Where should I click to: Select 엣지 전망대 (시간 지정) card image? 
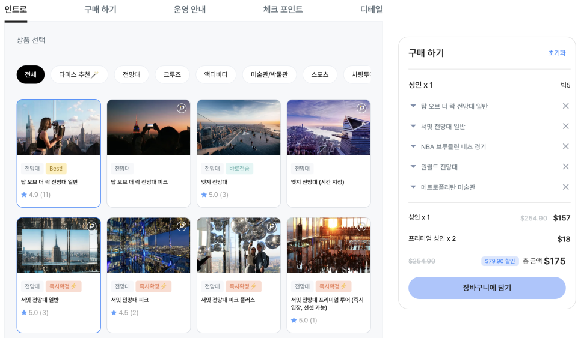(x=328, y=127)
